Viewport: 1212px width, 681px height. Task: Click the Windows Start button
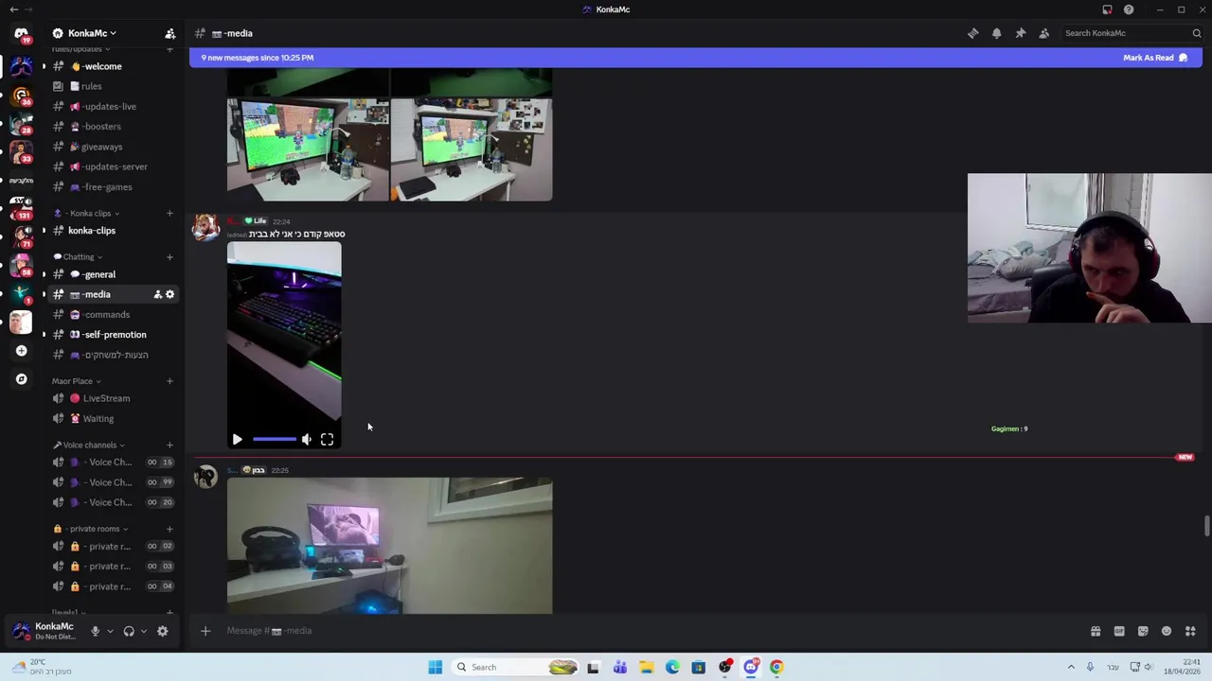435,667
